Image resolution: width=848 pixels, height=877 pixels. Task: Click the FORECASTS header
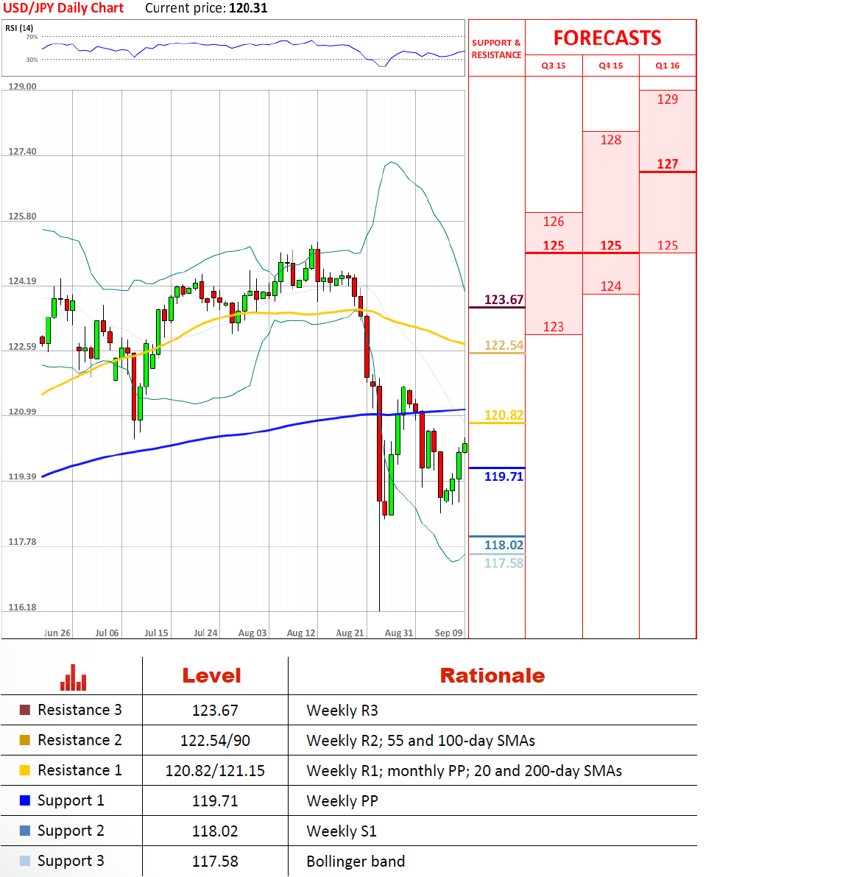pyautogui.click(x=607, y=38)
